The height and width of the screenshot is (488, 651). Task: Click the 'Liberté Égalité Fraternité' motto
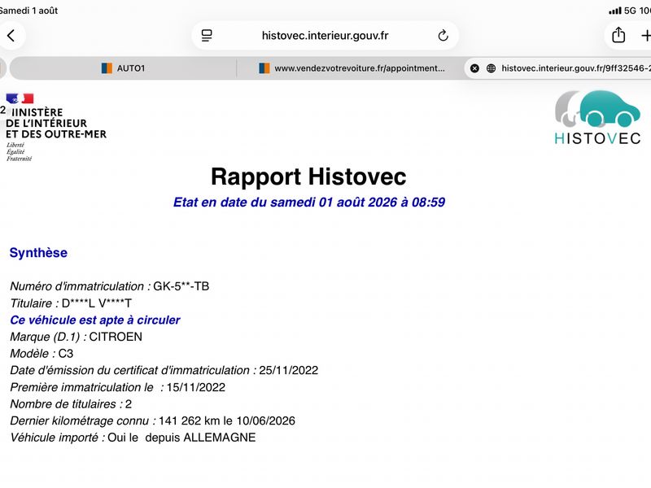(x=19, y=151)
